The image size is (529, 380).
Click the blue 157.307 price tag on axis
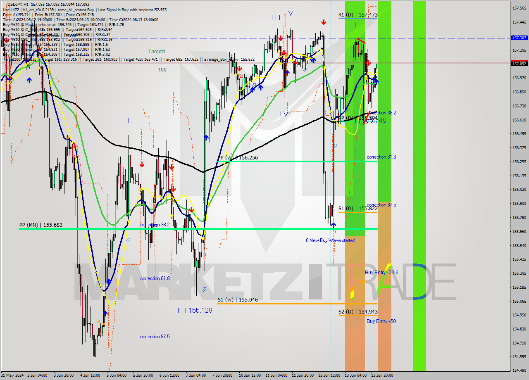[x=519, y=38]
